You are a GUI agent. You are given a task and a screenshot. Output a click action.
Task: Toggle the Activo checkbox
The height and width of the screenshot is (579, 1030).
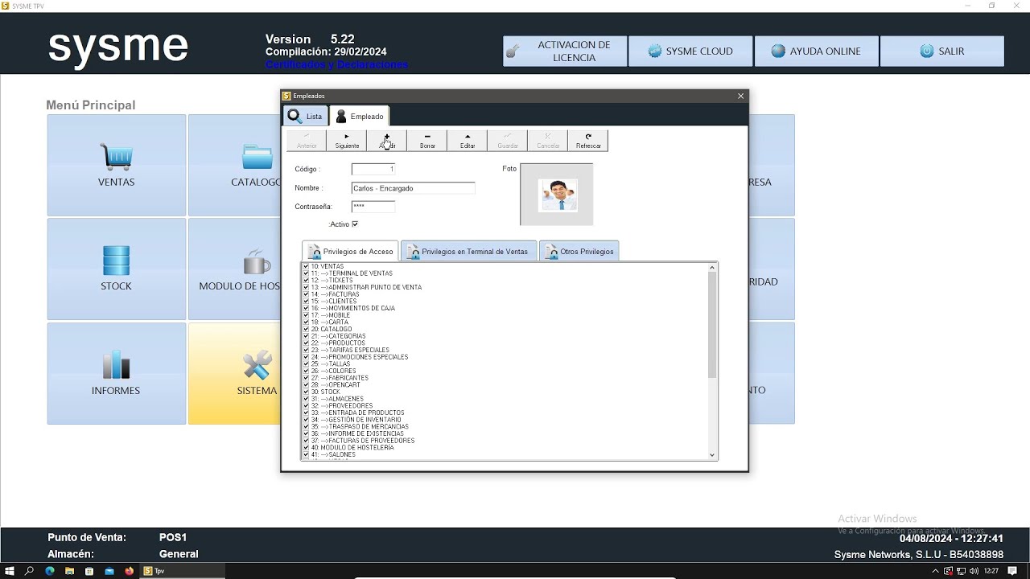tap(355, 224)
